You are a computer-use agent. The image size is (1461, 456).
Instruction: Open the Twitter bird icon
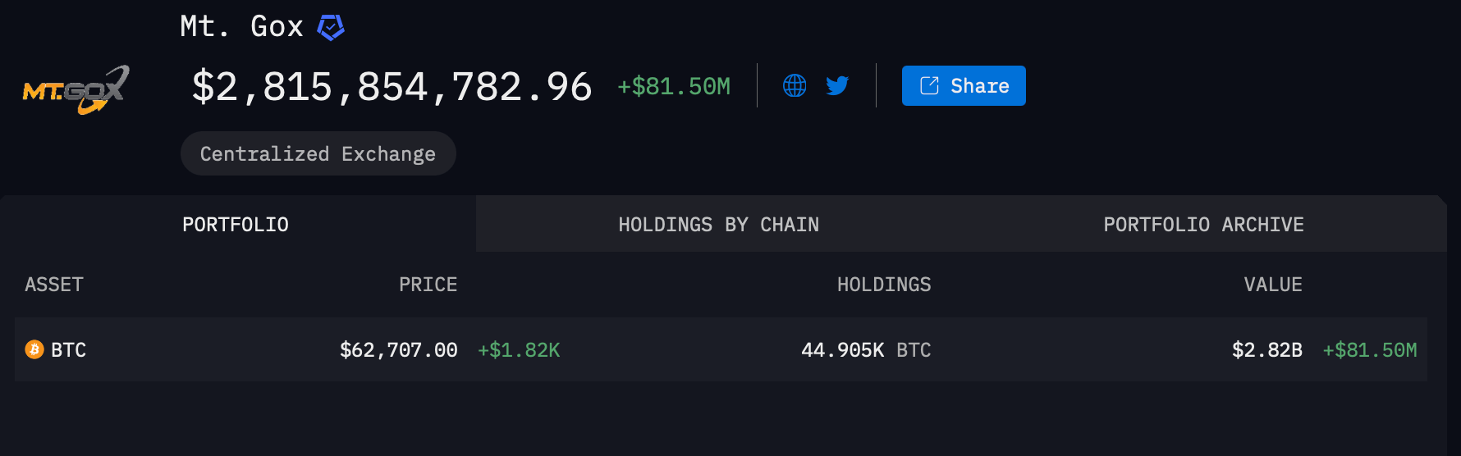[837, 85]
